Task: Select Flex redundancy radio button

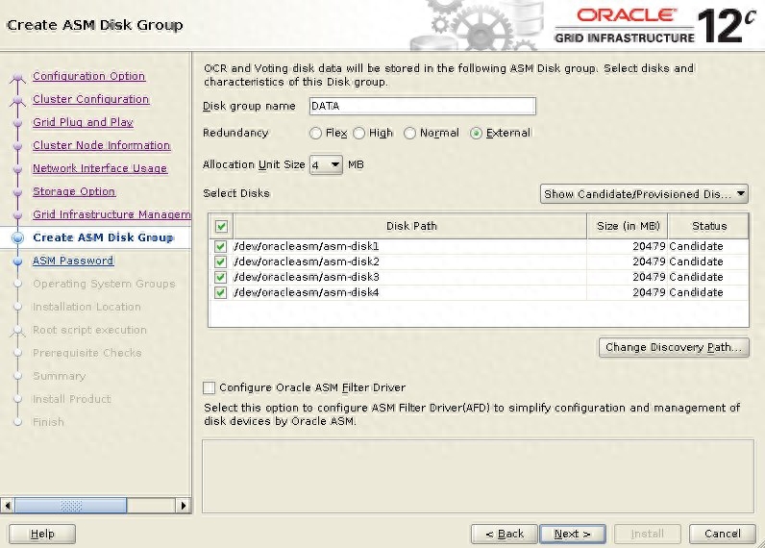Action: click(x=316, y=134)
